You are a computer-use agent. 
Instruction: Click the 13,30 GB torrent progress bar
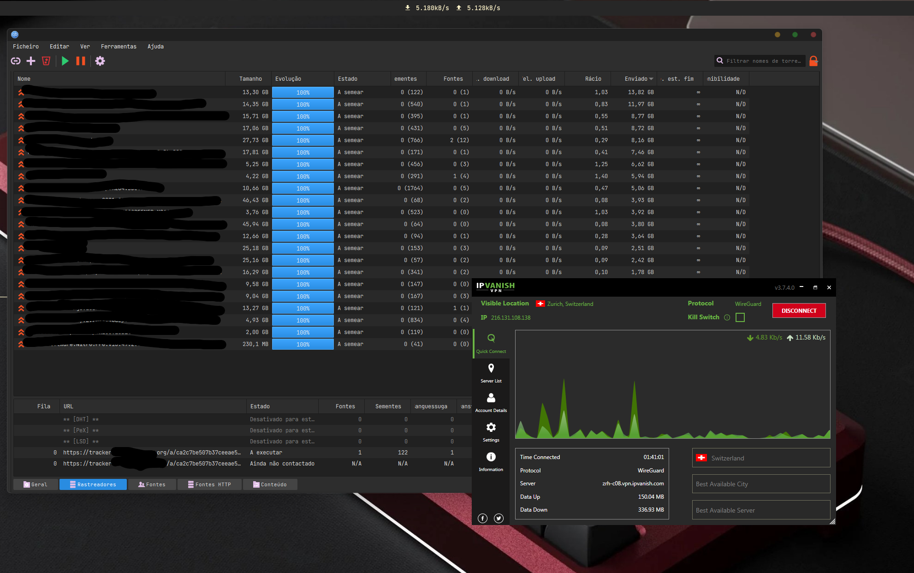303,92
